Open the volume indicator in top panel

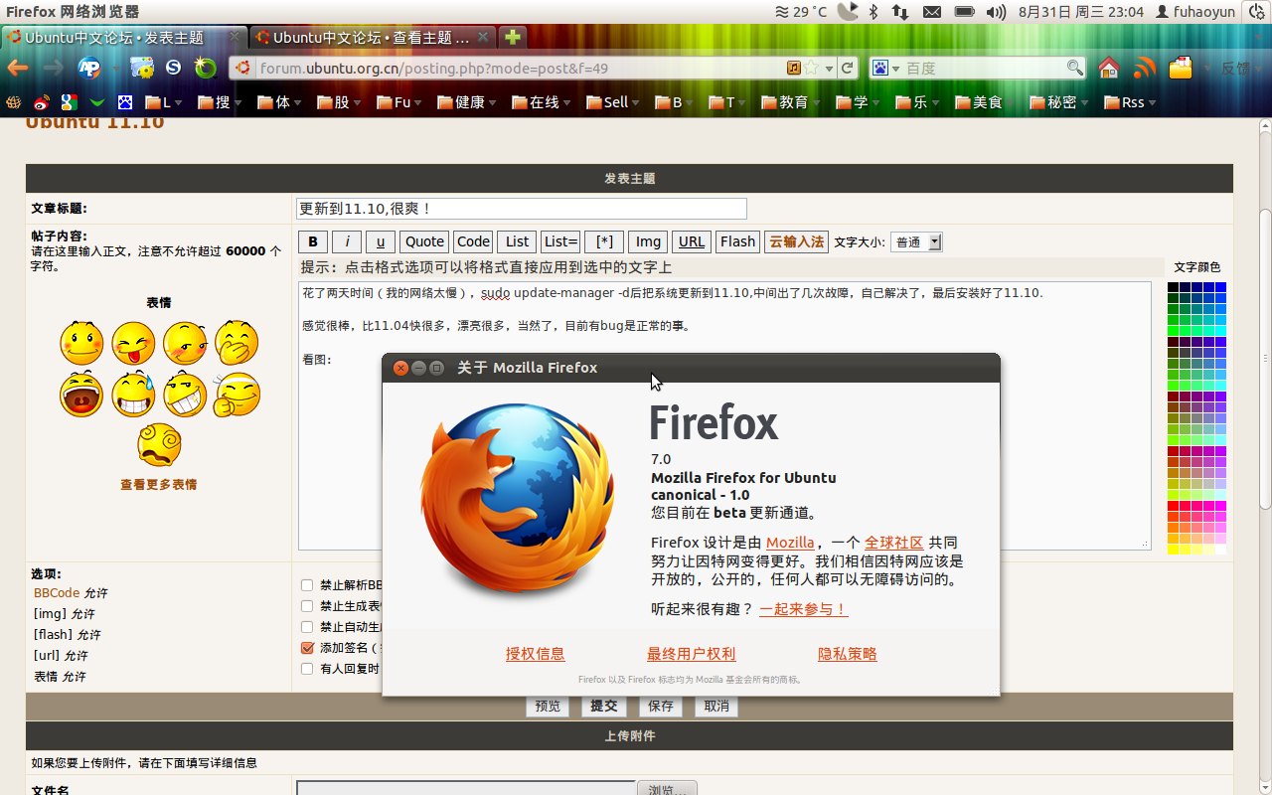click(996, 12)
